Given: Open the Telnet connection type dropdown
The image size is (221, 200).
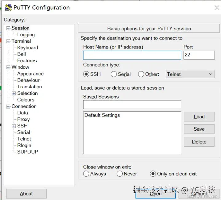Looking at the screenshot, I should click(190, 74).
